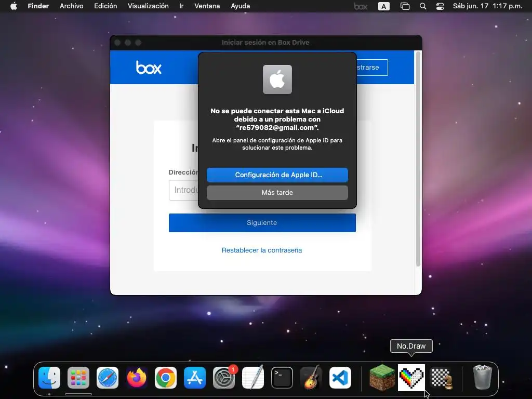The width and height of the screenshot is (532, 399).
Task: Launch Firefox from the Dock
Action: pyautogui.click(x=137, y=378)
